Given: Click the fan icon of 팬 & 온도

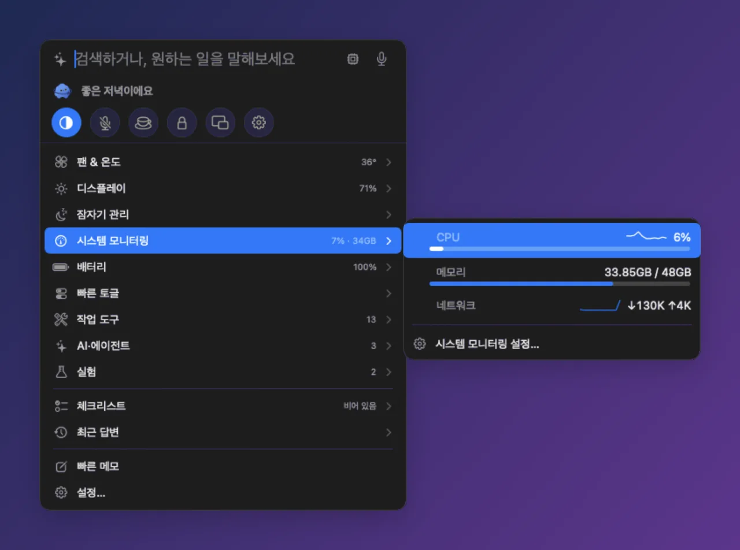Looking at the screenshot, I should coord(61,162).
